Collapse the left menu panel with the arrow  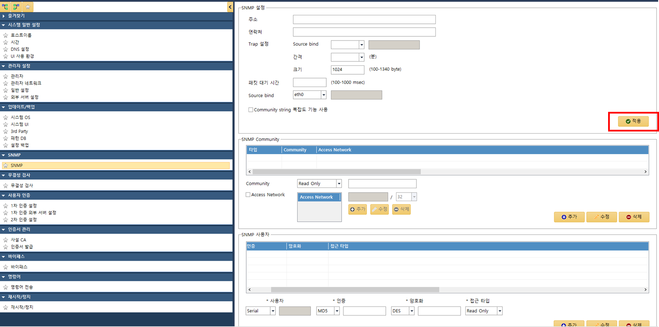[x=230, y=7]
